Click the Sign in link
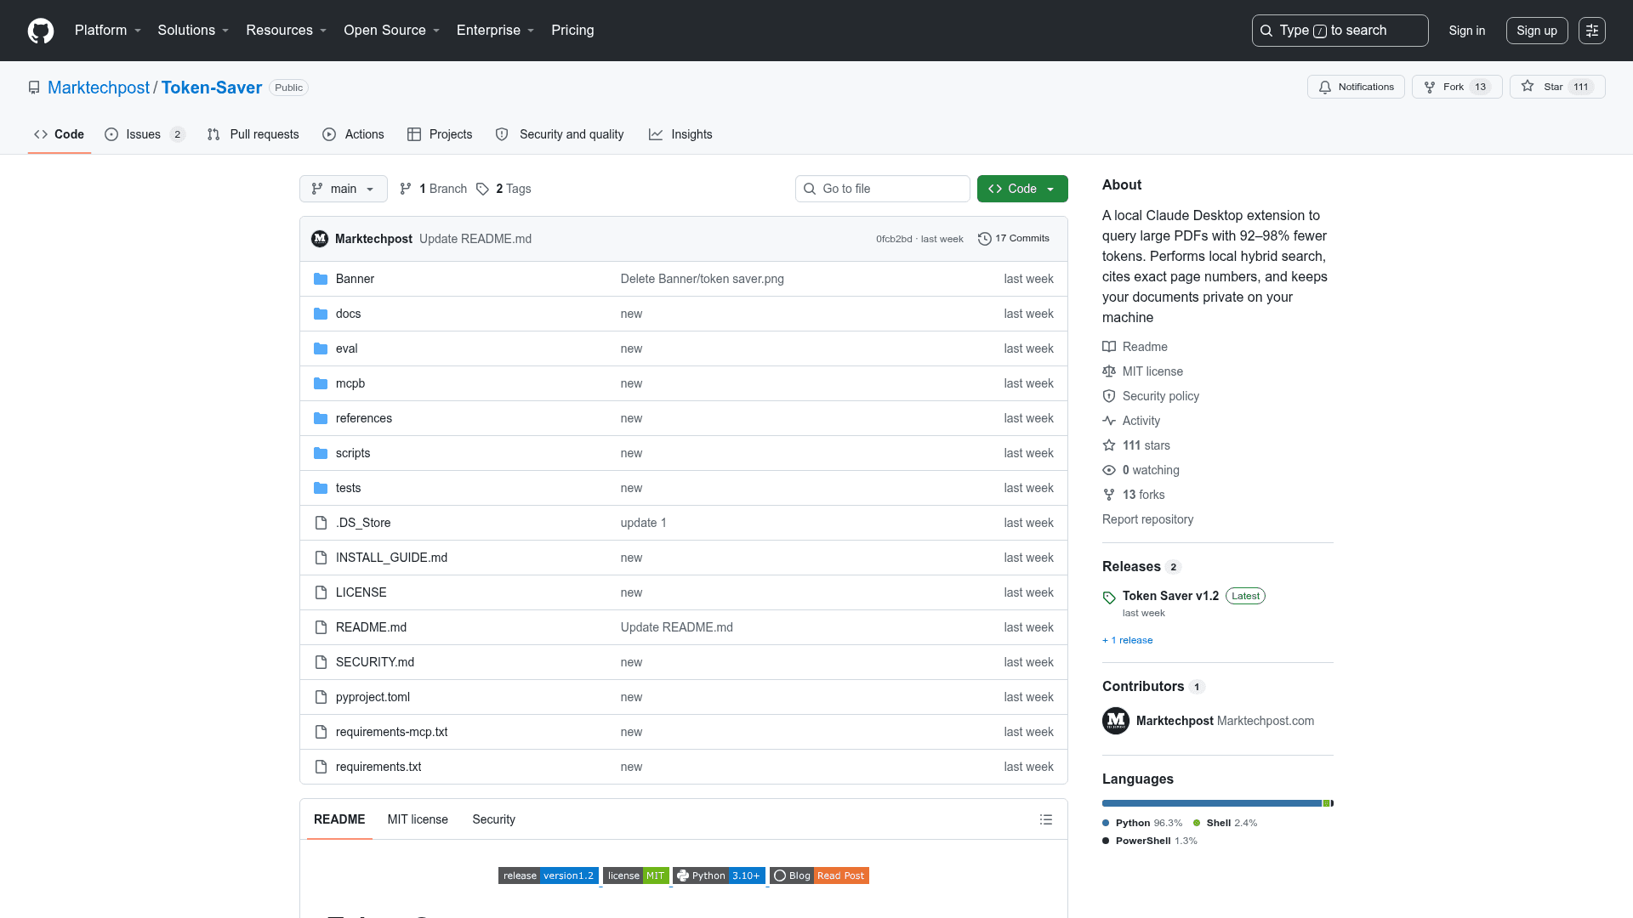 pyautogui.click(x=1467, y=31)
